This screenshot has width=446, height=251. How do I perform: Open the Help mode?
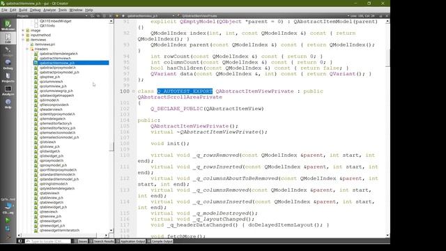pos(8,104)
